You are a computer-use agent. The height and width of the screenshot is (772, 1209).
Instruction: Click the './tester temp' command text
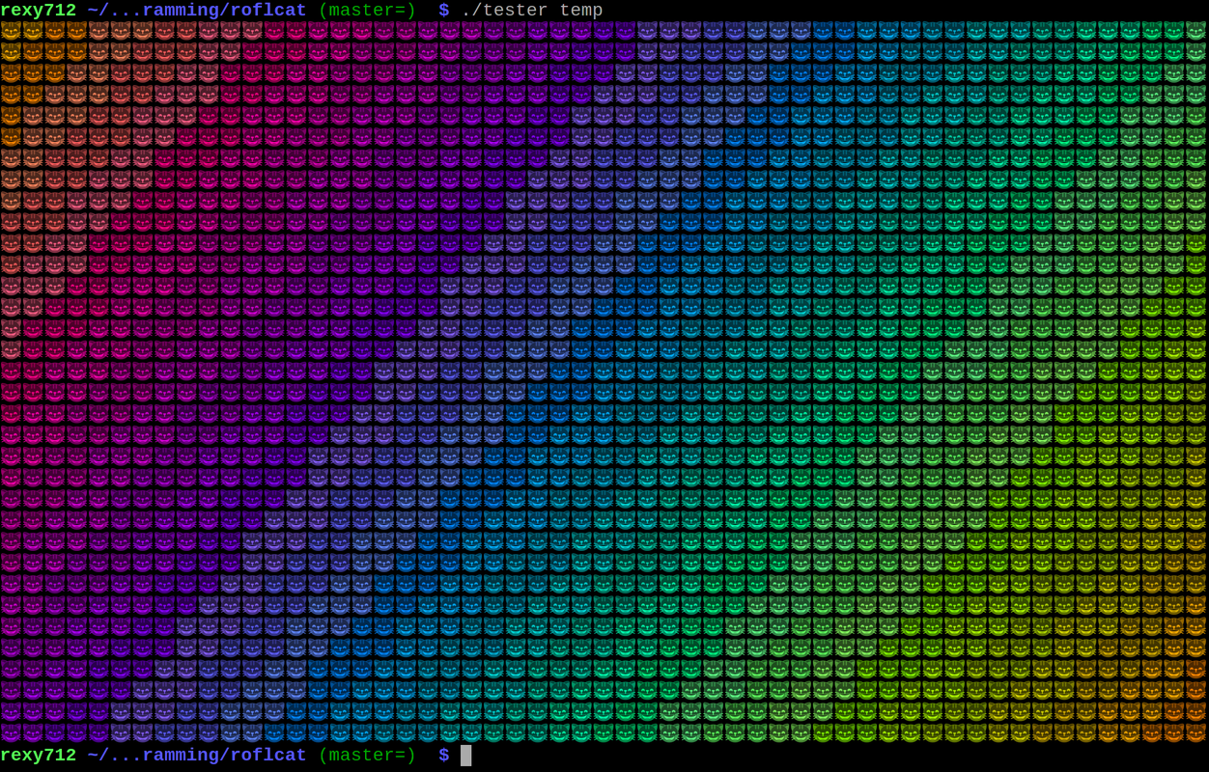(532, 11)
